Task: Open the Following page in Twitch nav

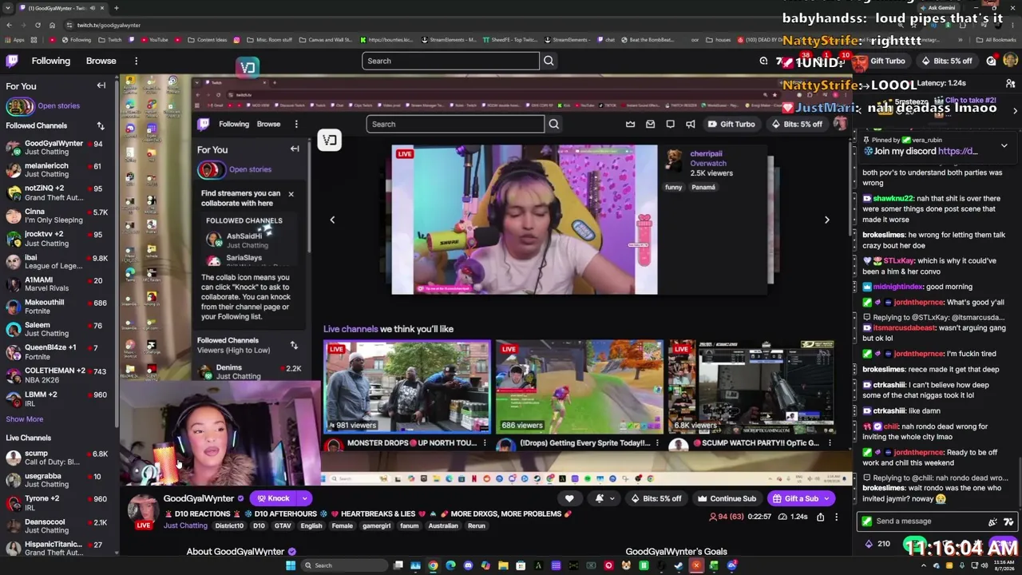Action: pos(51,61)
